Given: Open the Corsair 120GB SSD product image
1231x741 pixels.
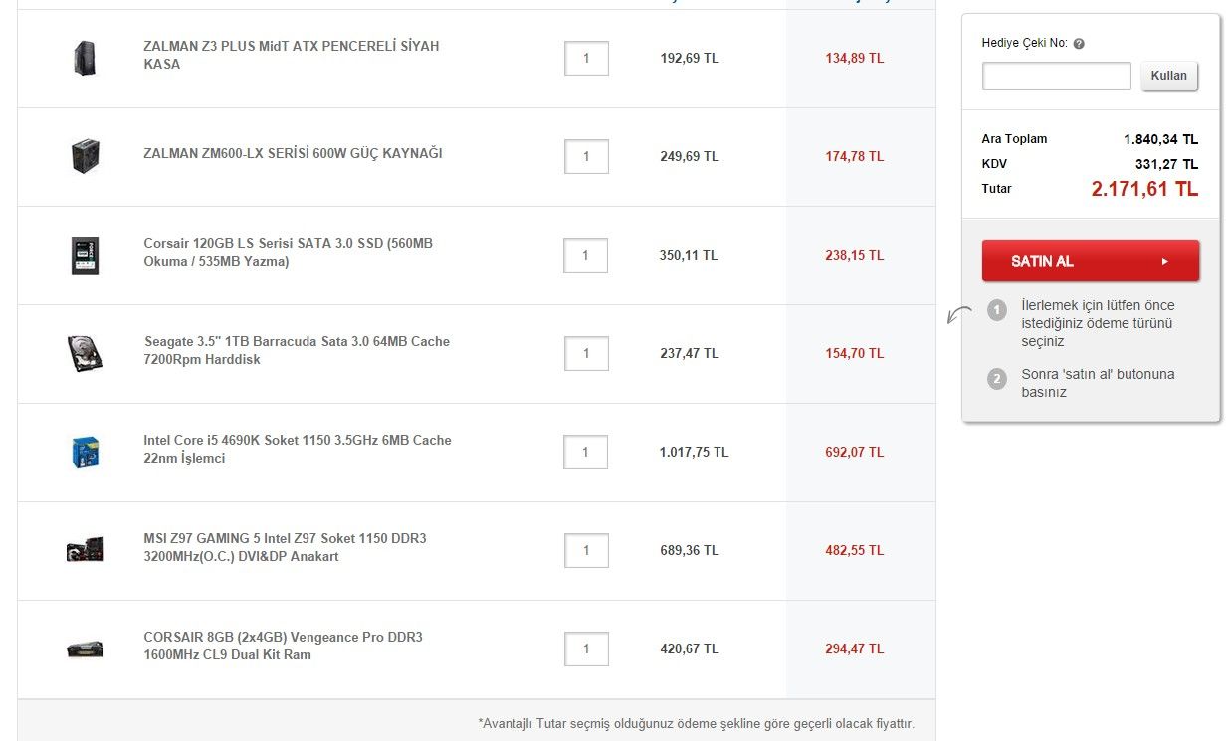Looking at the screenshot, I should [85, 255].
